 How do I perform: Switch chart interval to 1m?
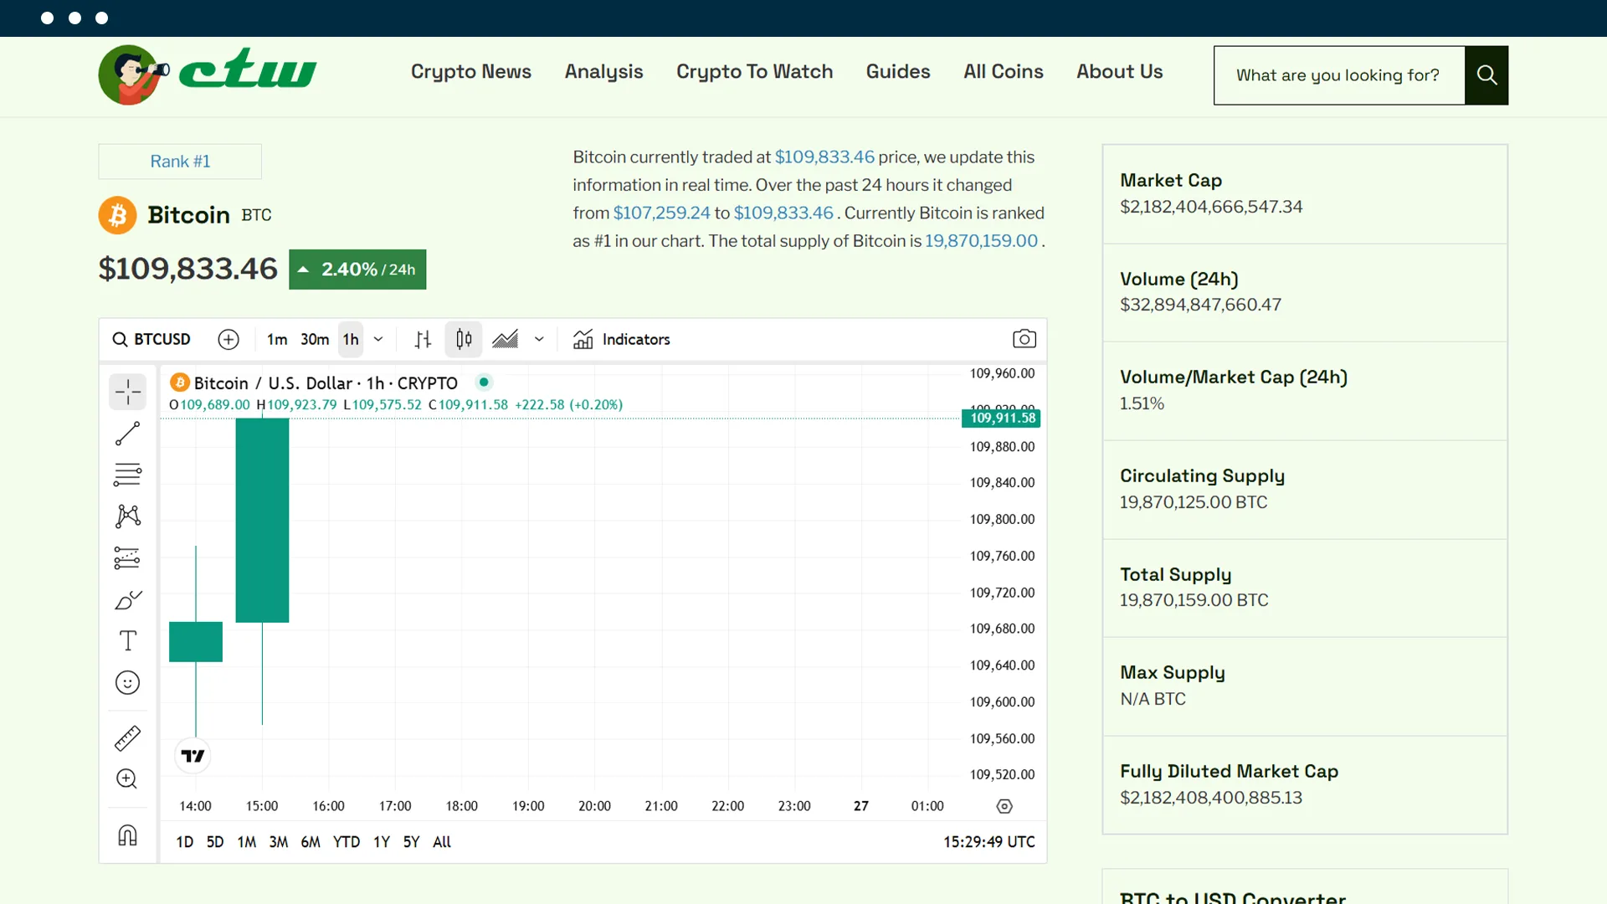(x=277, y=339)
